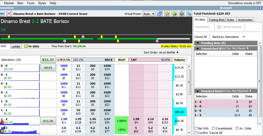Viewport: 263px width, 136px height.
Task: Switch to the Grid tab
Action: tap(3, 46)
